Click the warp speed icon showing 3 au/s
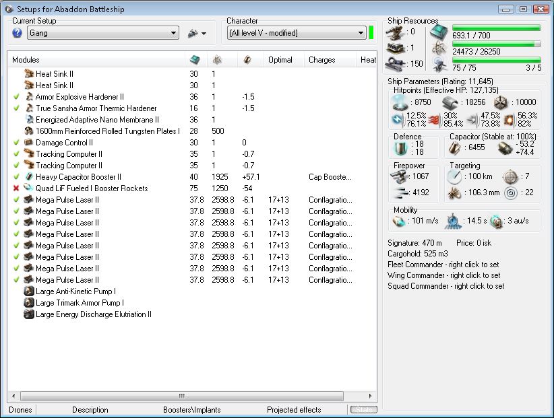Screen dimensions: 554x418 click(x=497, y=221)
